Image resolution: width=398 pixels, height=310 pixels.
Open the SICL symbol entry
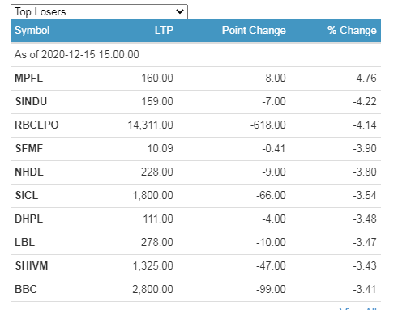pyautogui.click(x=27, y=196)
